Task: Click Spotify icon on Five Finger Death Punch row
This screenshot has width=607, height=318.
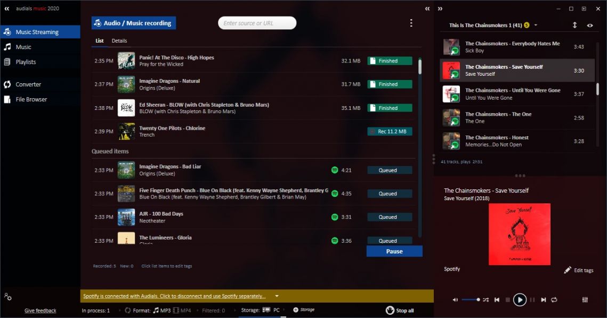Action: tap(335, 194)
